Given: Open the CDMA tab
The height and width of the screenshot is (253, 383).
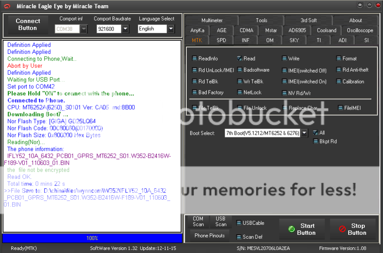Looking at the screenshot, I should point(246,30).
